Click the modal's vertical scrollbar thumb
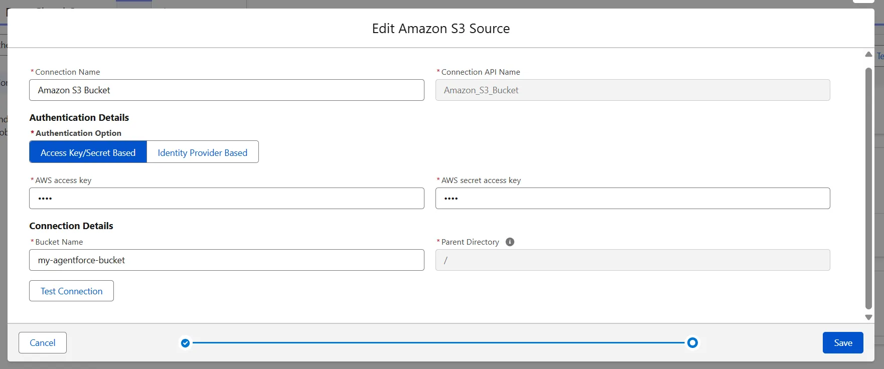Image resolution: width=884 pixels, height=369 pixels. (868, 188)
